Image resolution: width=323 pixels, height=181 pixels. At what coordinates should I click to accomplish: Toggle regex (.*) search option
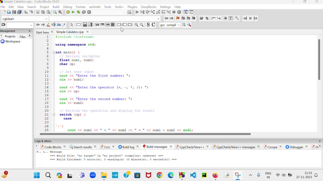[64, 25]
